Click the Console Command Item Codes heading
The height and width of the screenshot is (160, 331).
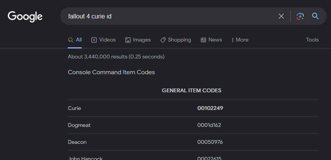pyautogui.click(x=111, y=72)
